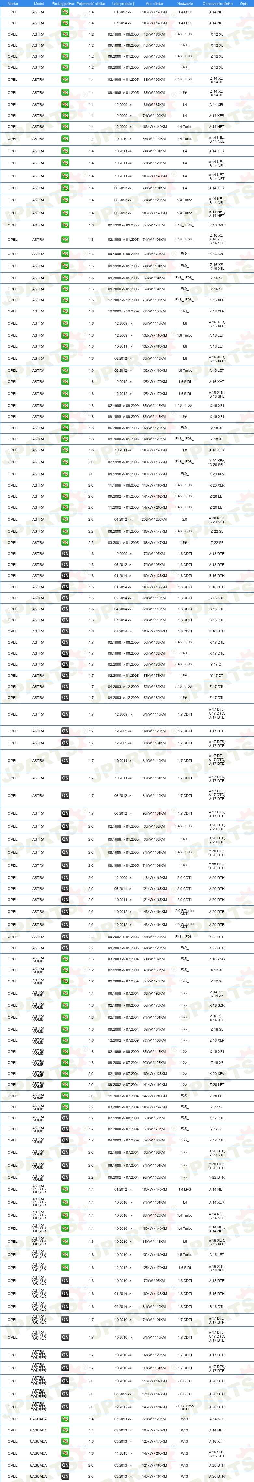Image resolution: width=254 pixels, height=1482 pixels.
Task: Click petrol icon in Astra 12.2009 A 16 LET row
Action: click(x=65, y=335)
